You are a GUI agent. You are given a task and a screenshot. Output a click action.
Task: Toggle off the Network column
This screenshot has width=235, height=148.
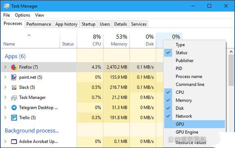point(184,116)
